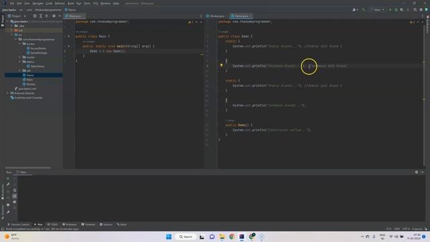Click the user account icon in toolbar
The width and height of the screenshot is (430, 242).
pos(355,9)
